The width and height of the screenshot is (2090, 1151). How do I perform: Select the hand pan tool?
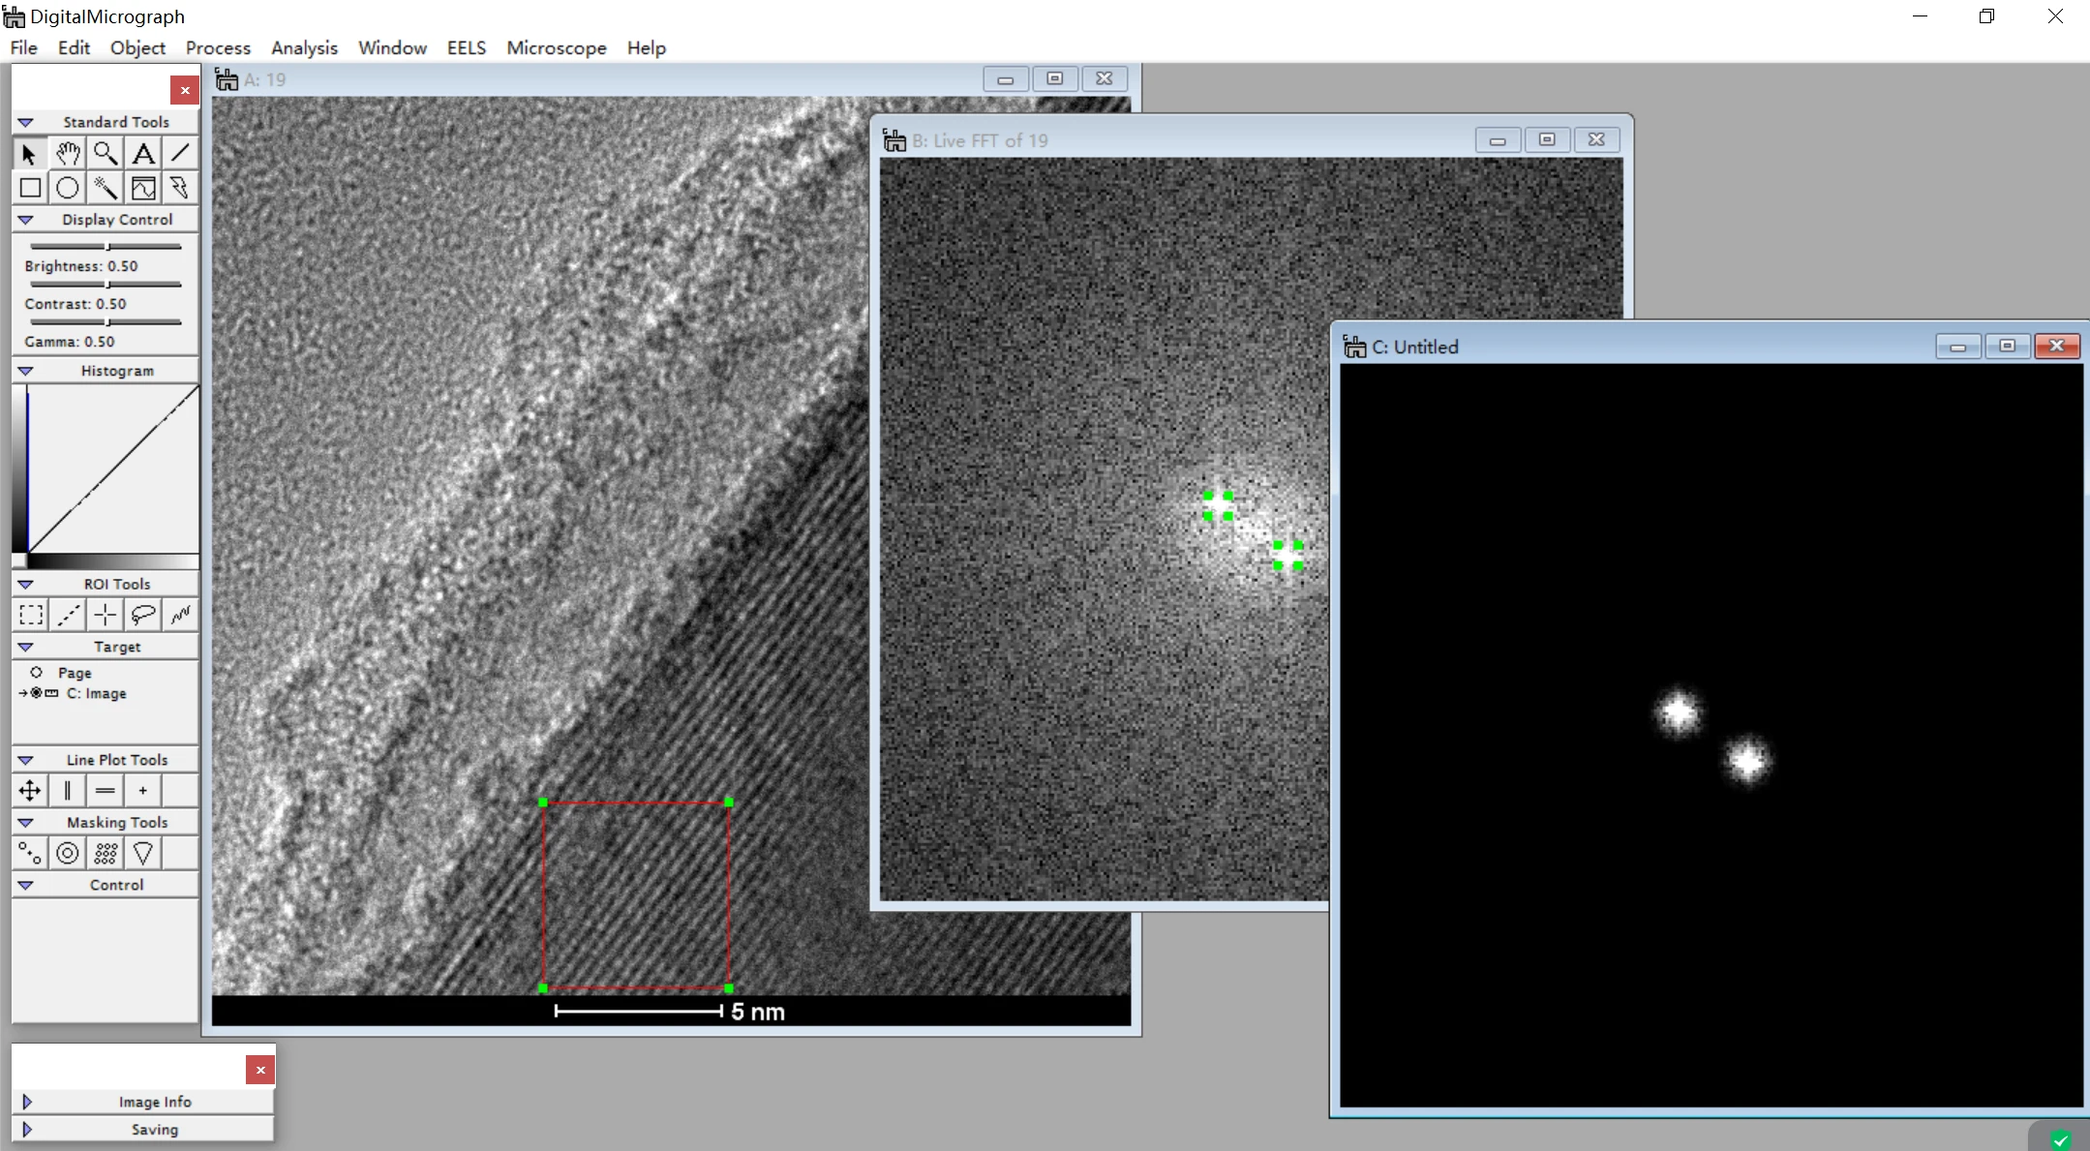pos(68,153)
